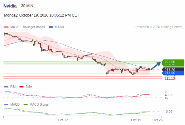The height and width of the screenshot is (125, 185).
Task: Click the MA 50 blue legend swatch
Action: tap(51, 27)
